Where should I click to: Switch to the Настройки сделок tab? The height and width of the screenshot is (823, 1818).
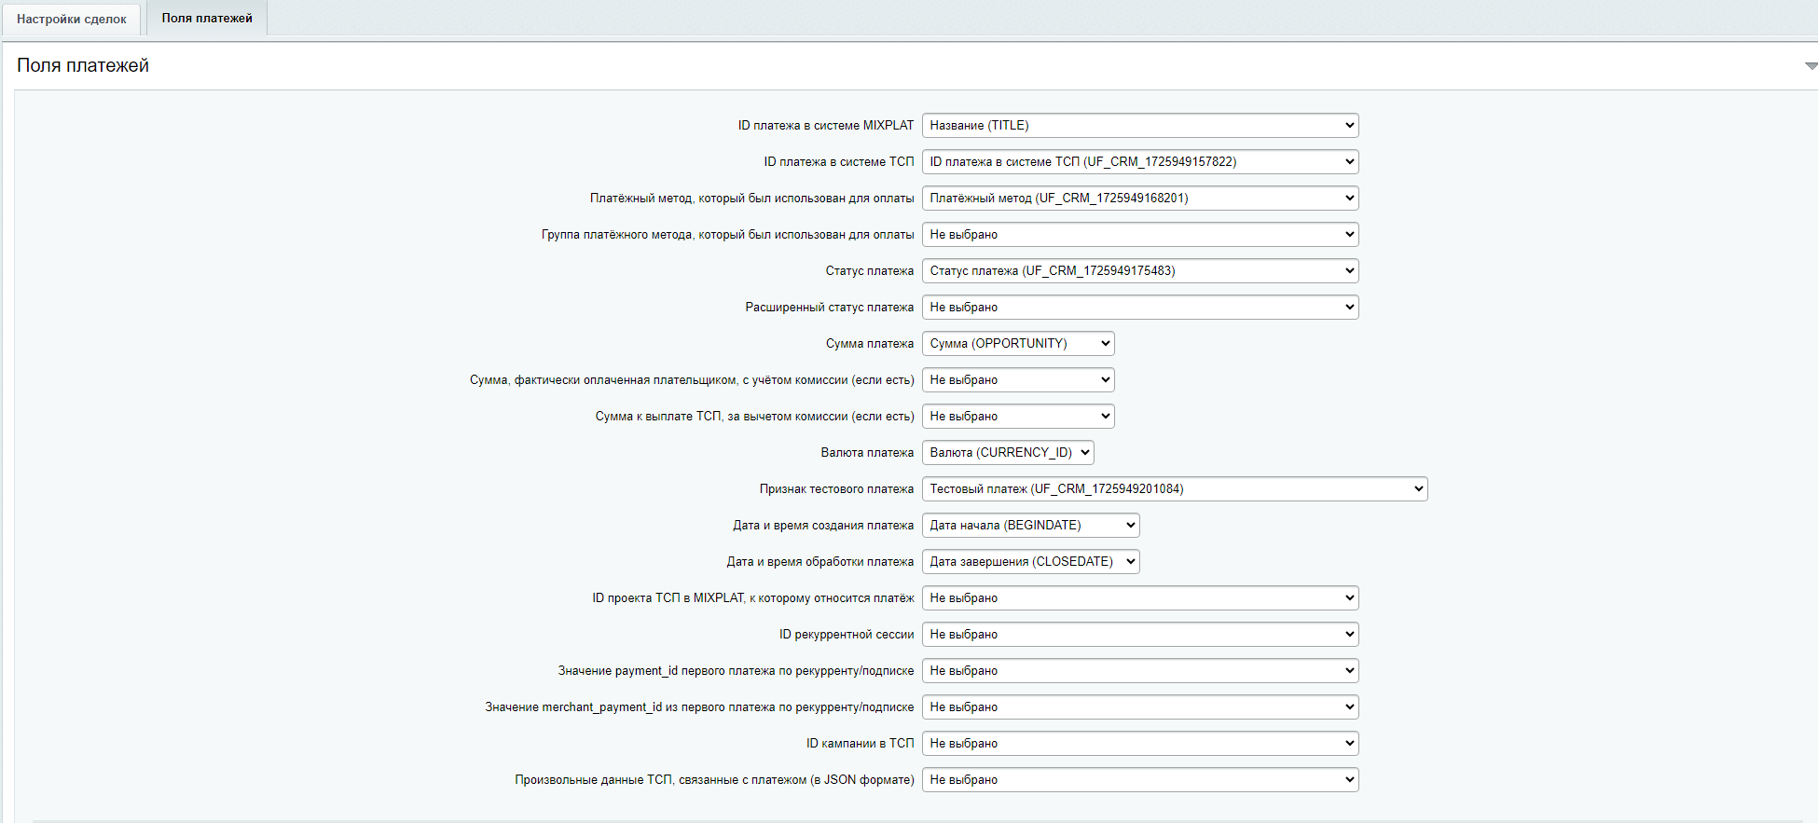coord(72,19)
